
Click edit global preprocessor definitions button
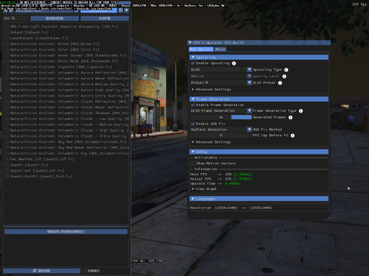pos(66,232)
